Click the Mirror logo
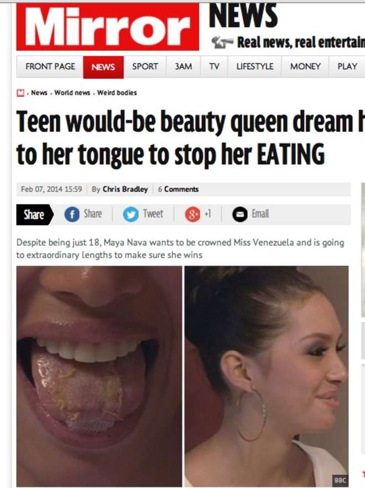Image resolution: width=365 pixels, height=488 pixels. (x=107, y=27)
